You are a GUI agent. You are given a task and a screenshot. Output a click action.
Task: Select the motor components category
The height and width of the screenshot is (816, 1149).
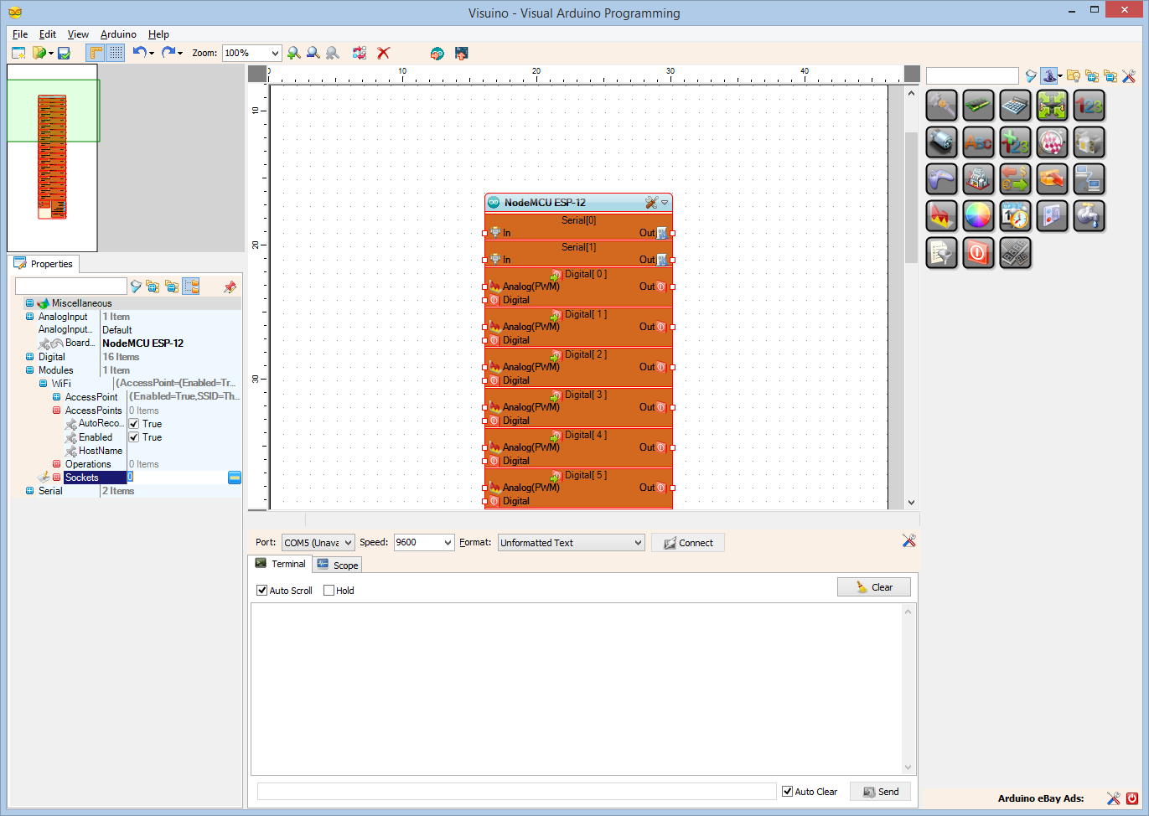pos(941,142)
